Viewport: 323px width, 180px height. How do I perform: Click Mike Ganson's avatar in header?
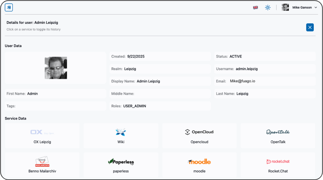pos(285,8)
